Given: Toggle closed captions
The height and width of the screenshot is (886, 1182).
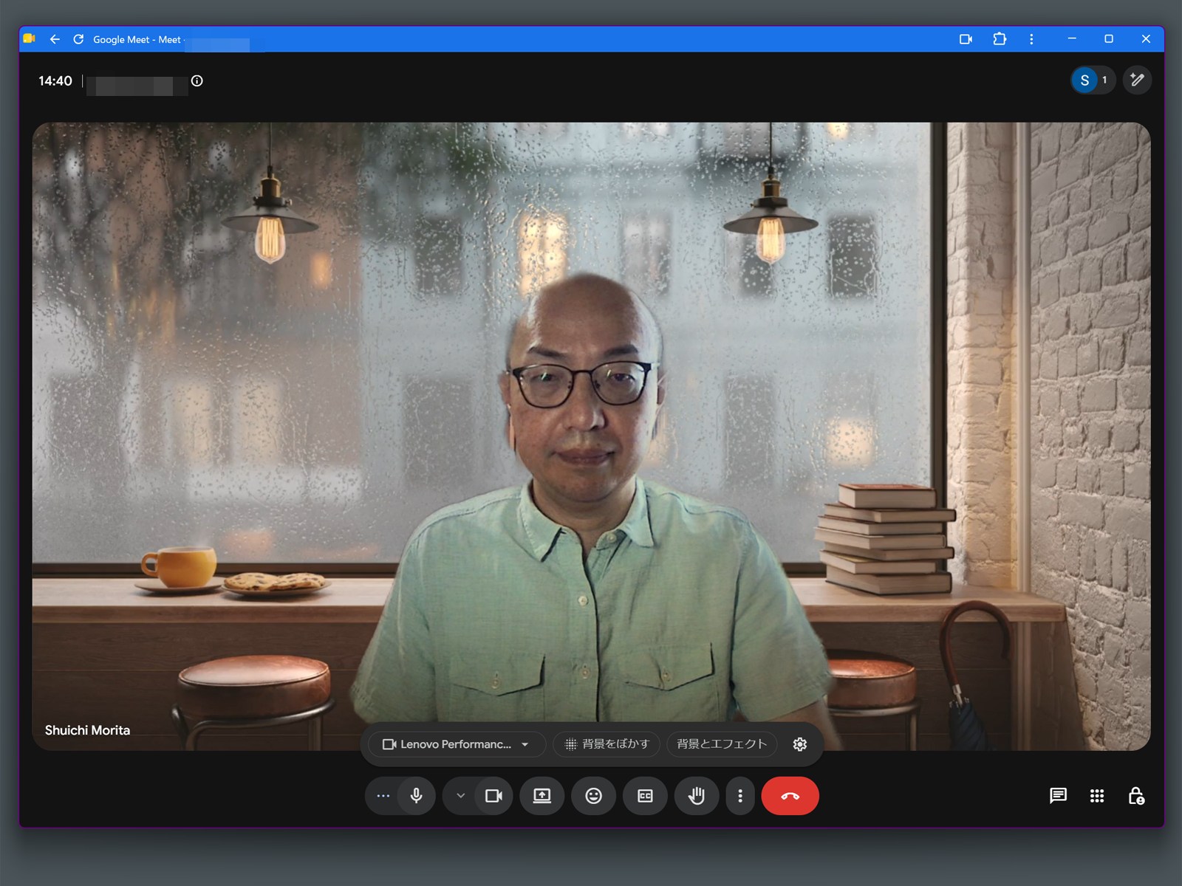Looking at the screenshot, I should click(645, 796).
